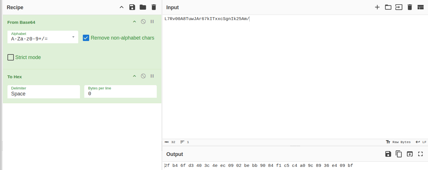Open the Base64 Alphabet dropdown
The width and height of the screenshot is (428, 170).
tap(43, 37)
